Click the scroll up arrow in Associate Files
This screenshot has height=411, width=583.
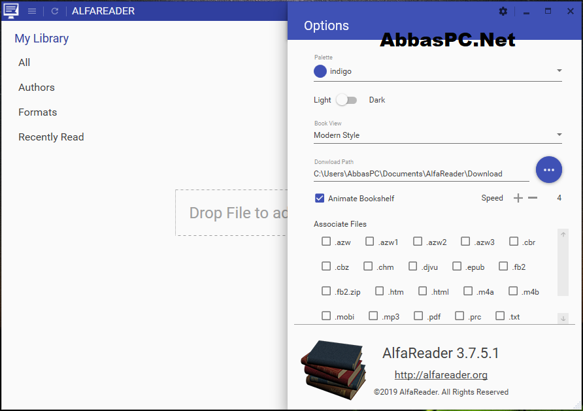(563, 235)
